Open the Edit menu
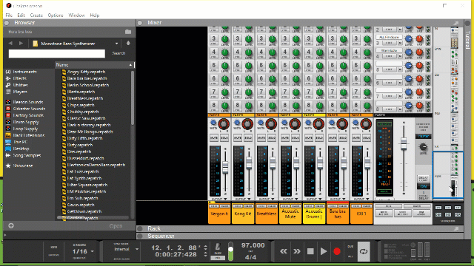The width and height of the screenshot is (474, 266). (21, 15)
